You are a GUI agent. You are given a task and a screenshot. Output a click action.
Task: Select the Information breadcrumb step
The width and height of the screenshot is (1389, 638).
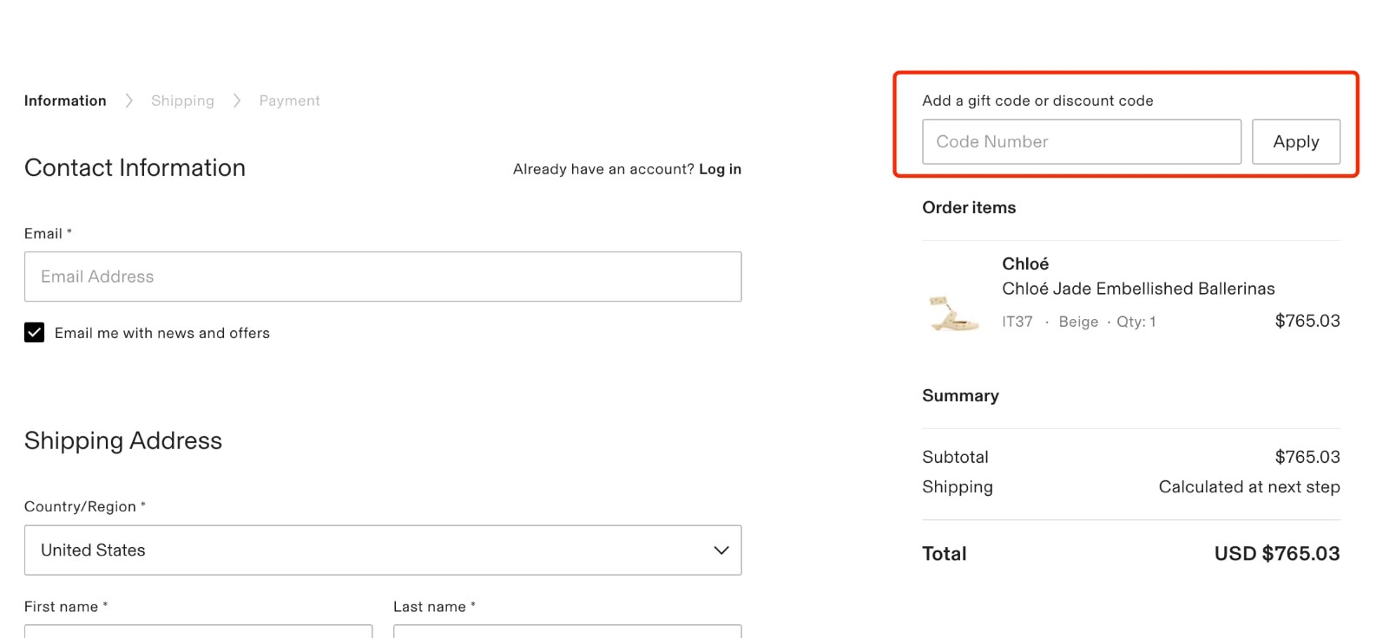tap(65, 101)
